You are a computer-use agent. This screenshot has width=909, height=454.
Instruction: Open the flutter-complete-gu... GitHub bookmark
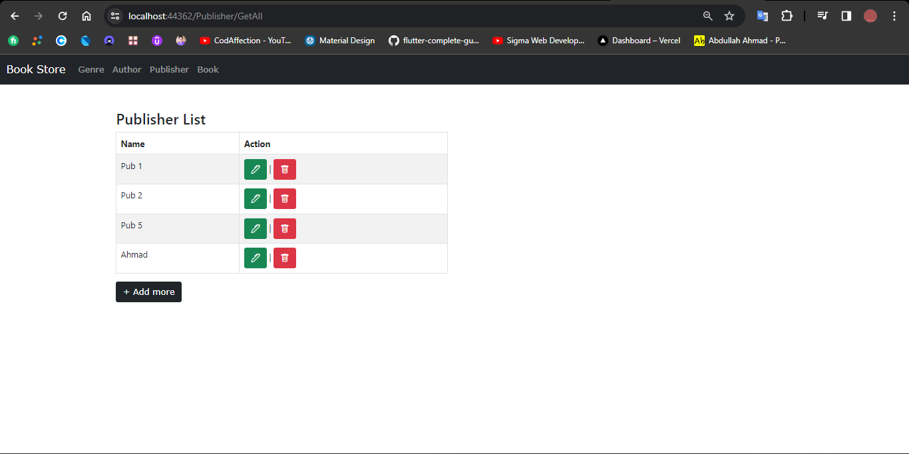click(x=434, y=41)
